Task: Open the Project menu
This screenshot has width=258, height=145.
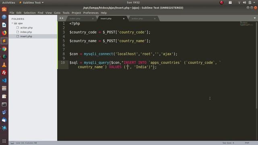Action: pos(76,12)
